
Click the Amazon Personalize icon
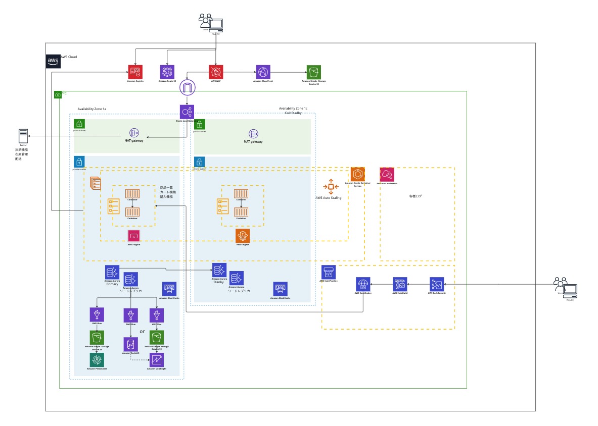97,360
